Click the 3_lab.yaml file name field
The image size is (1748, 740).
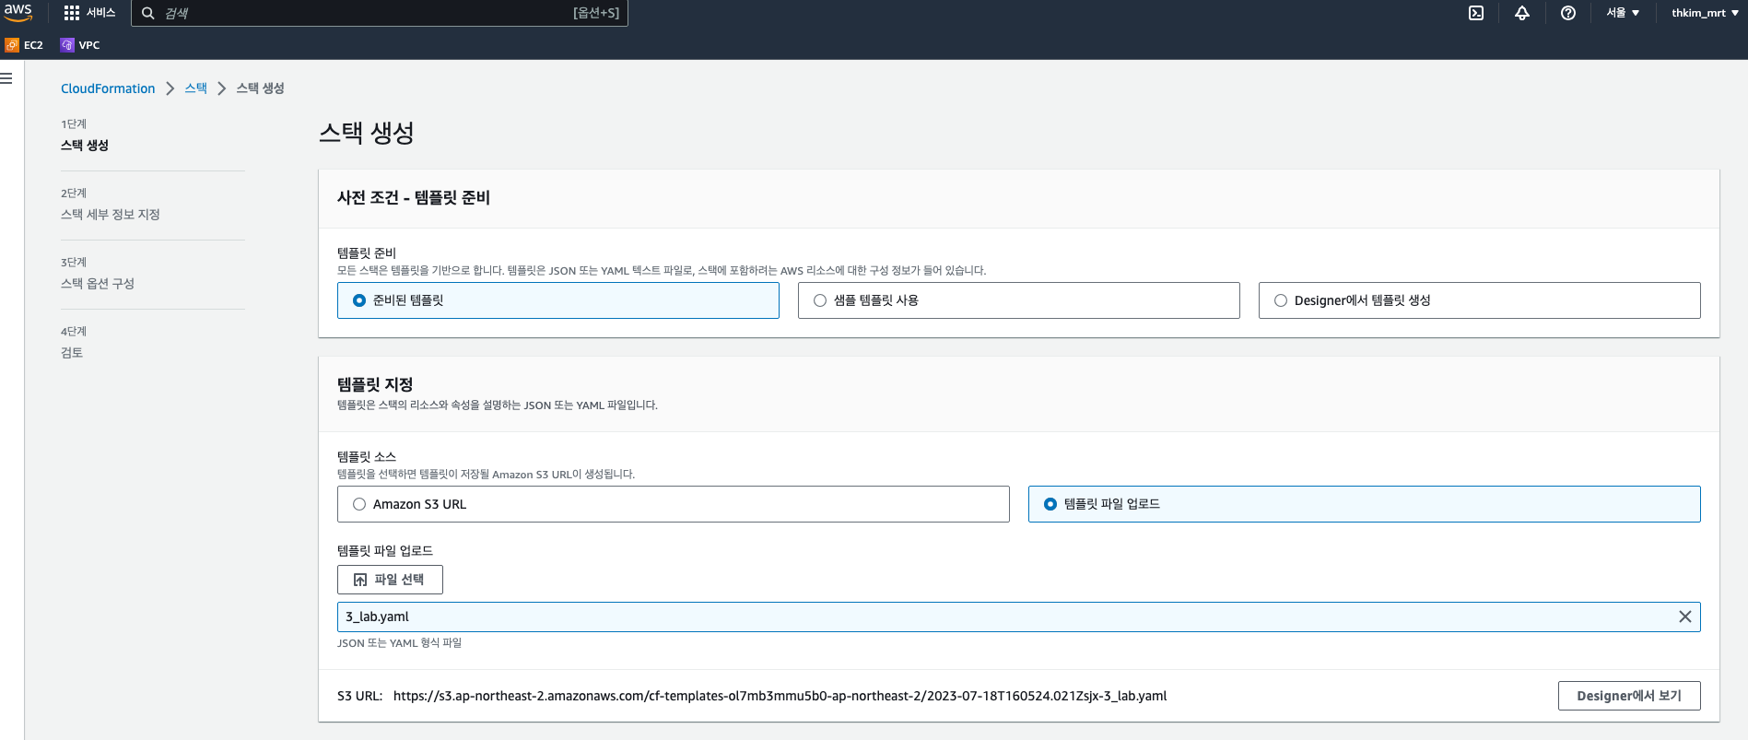(1019, 617)
